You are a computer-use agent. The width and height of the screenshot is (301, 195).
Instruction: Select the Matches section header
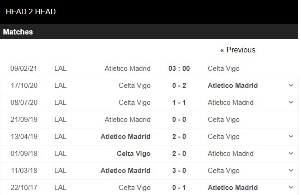(18, 32)
